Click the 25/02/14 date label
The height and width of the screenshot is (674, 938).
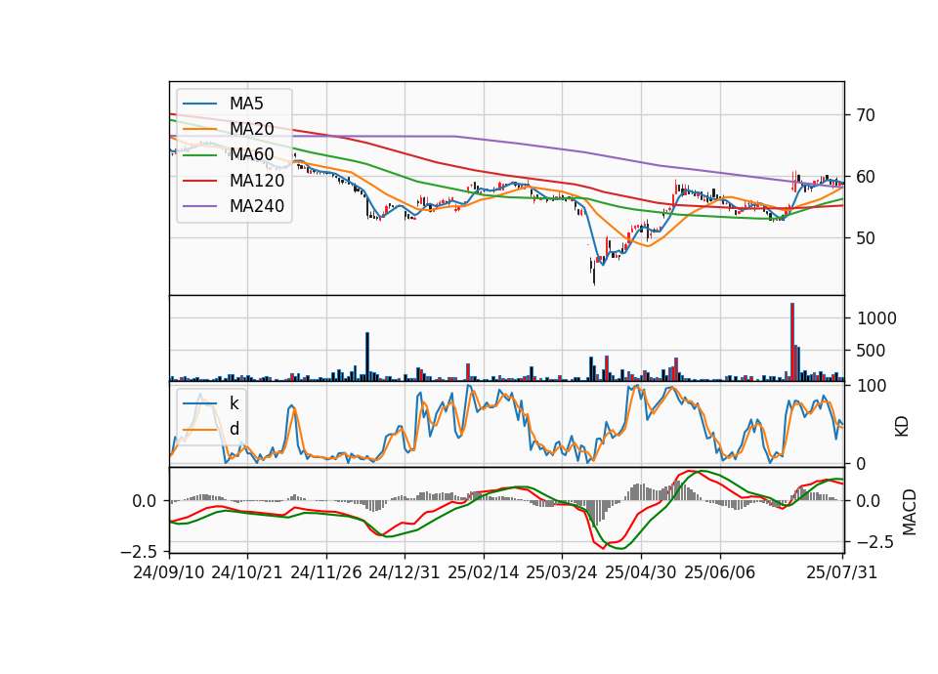484,572
